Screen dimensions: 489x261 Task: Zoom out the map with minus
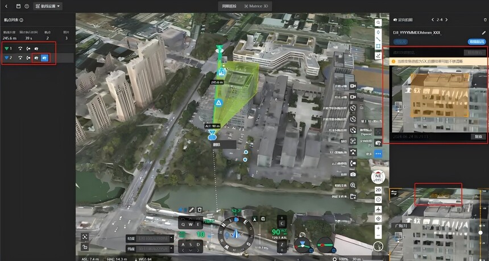tap(378, 235)
